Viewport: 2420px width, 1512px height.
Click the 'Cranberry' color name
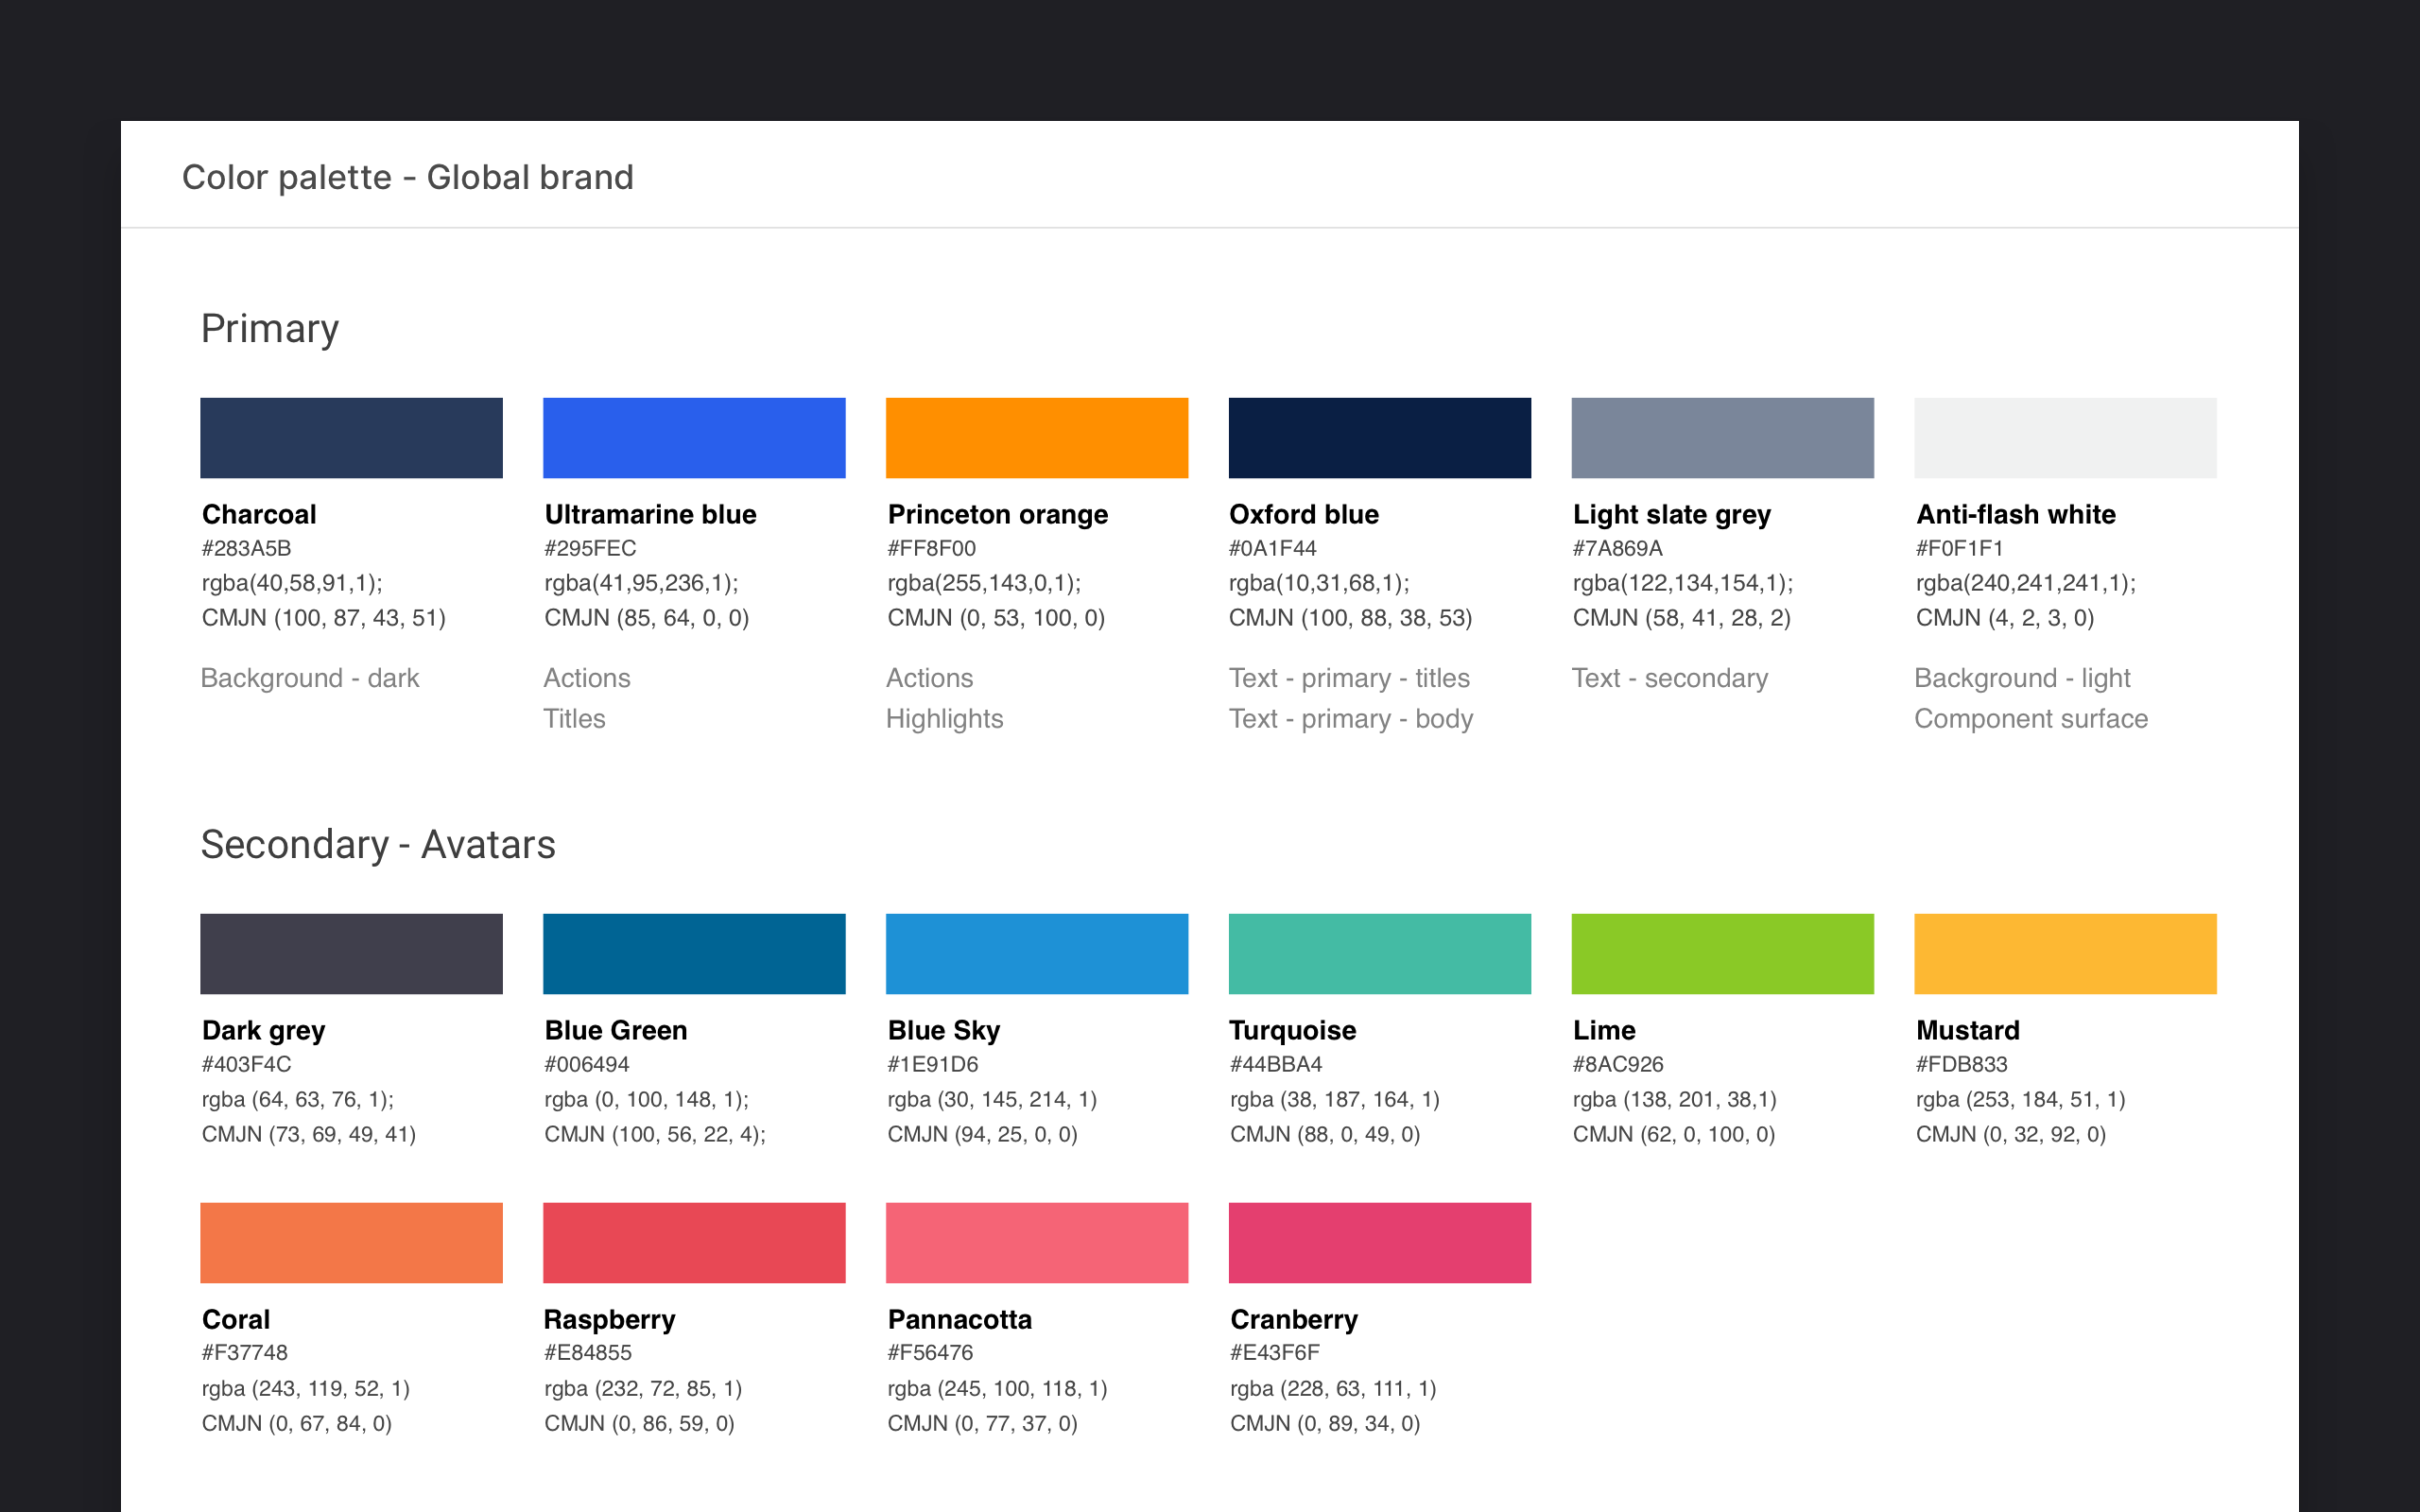point(1294,1320)
